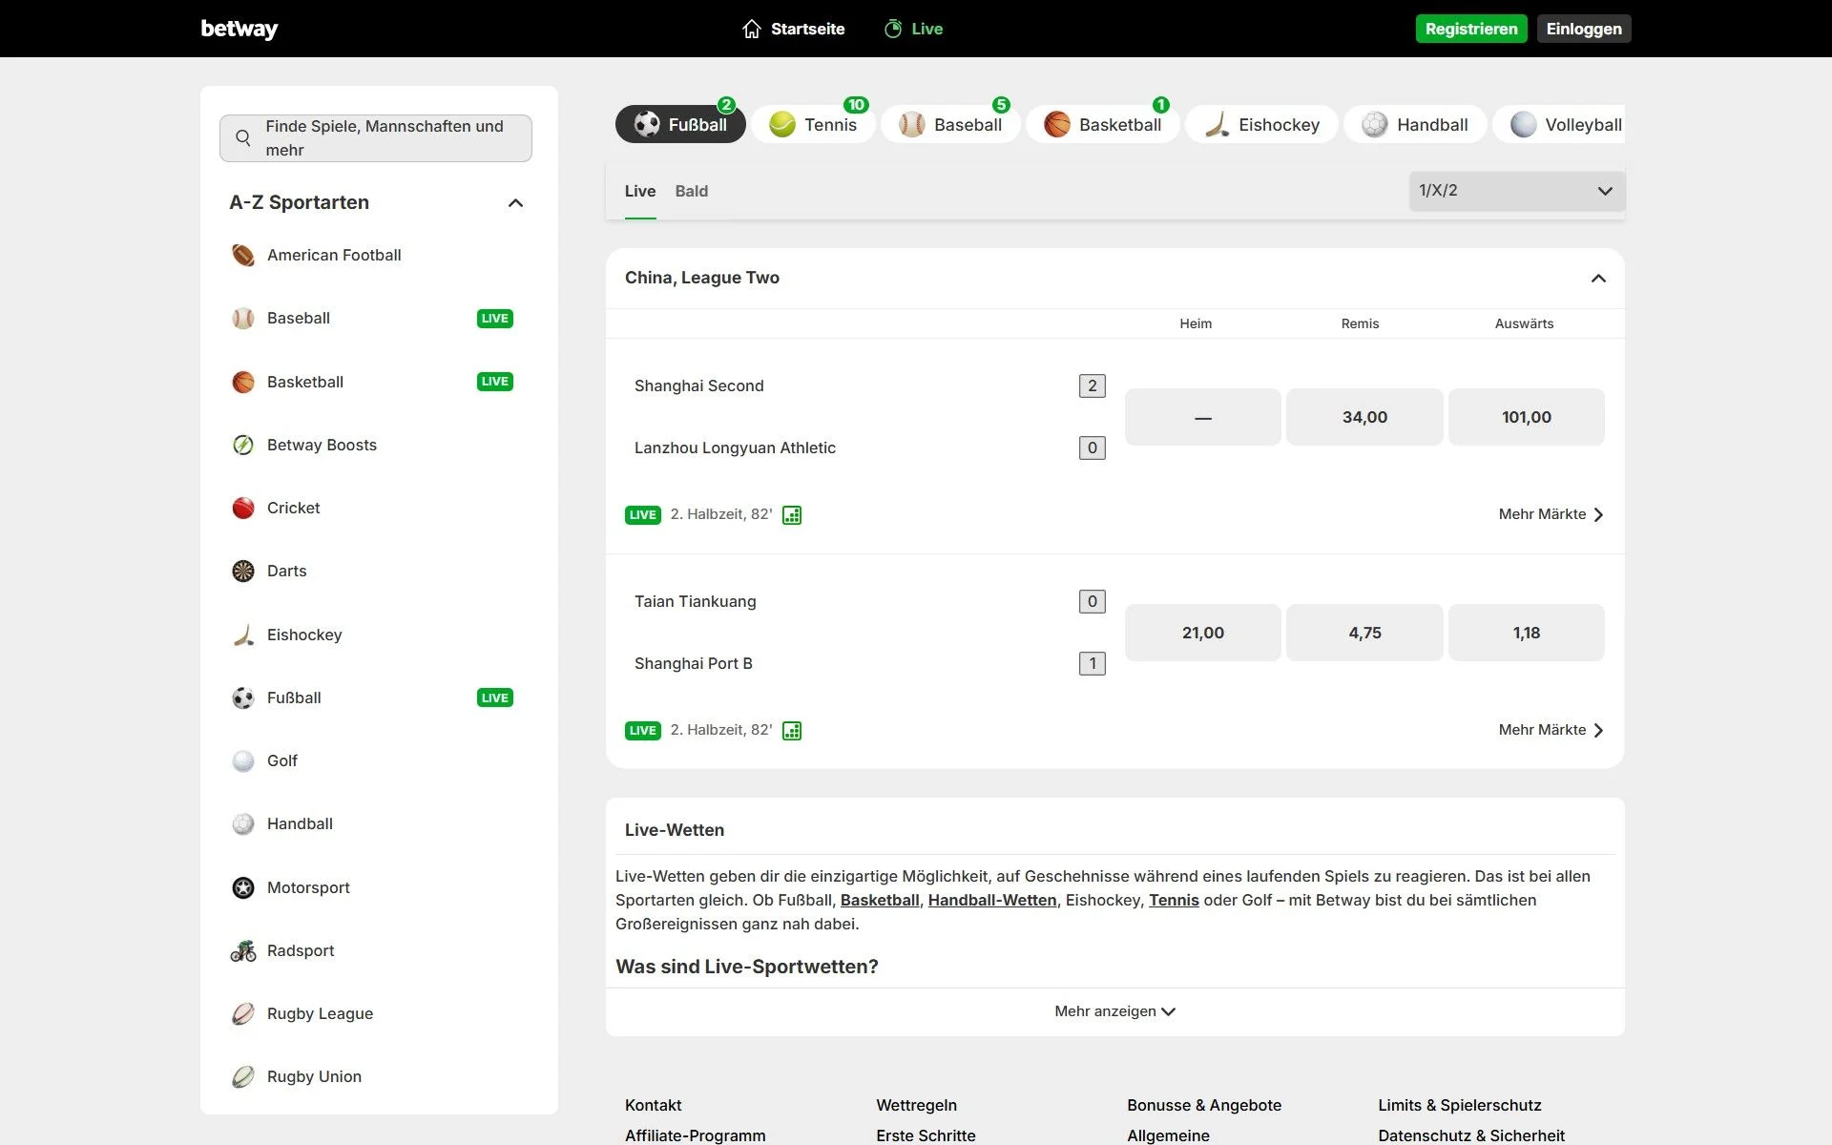Select the Tennis sport tab
1832x1145 pixels.
813,124
